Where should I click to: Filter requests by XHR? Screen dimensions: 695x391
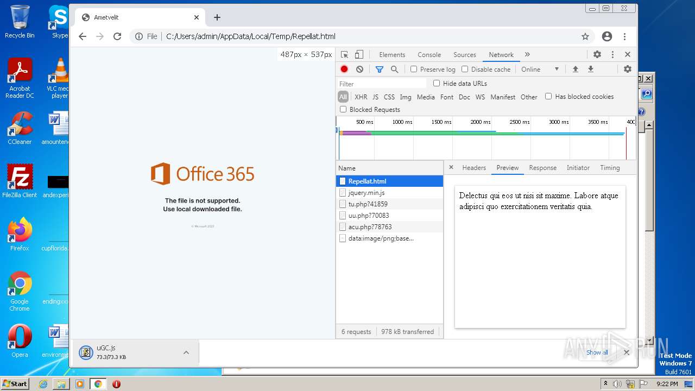(x=361, y=97)
